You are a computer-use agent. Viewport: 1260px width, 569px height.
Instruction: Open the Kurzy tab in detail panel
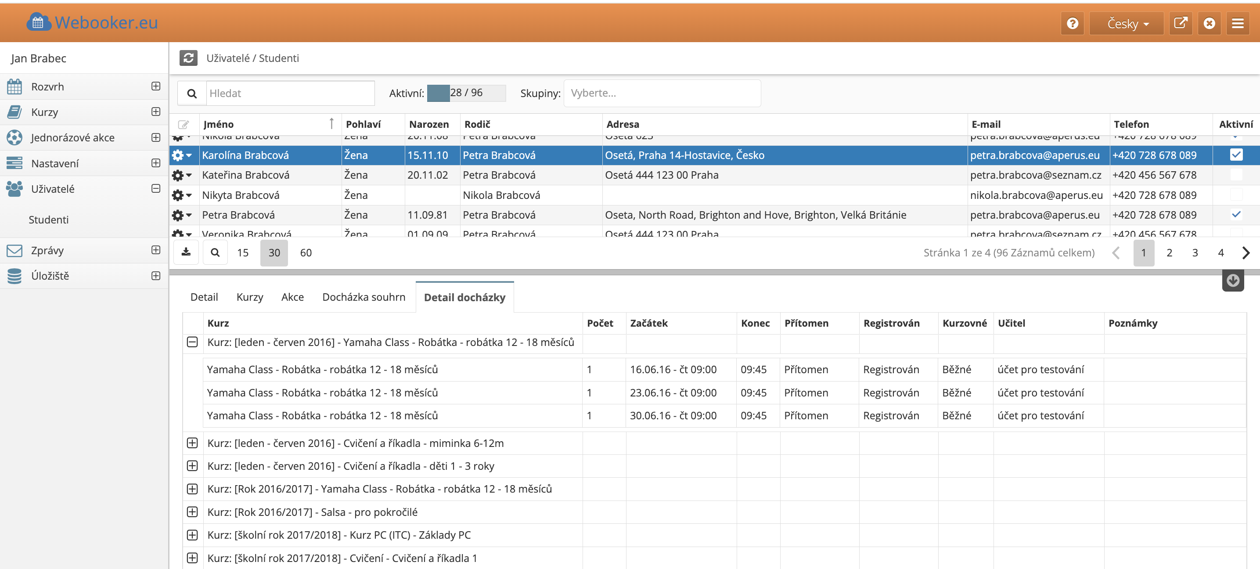point(249,297)
